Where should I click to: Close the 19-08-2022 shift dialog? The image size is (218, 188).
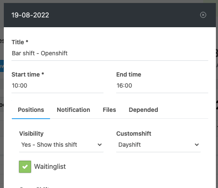[x=203, y=15]
